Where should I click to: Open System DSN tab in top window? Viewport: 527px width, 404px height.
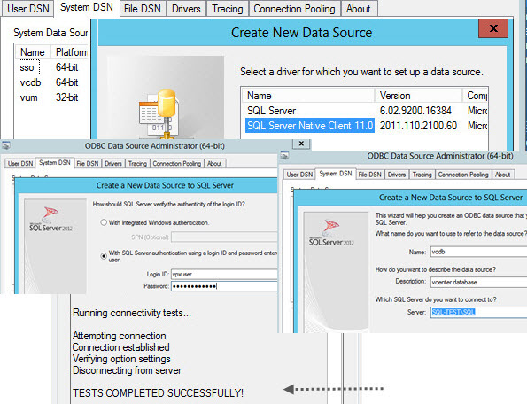[87, 7]
